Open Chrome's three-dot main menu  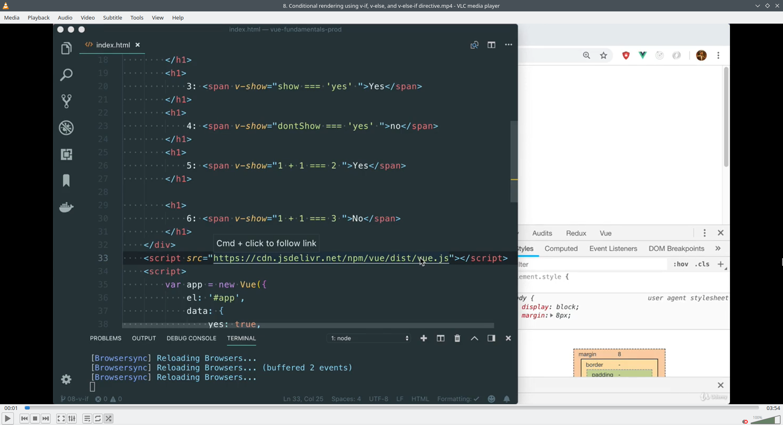(x=719, y=55)
